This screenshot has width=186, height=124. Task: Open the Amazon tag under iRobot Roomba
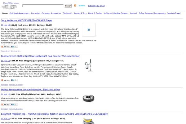point(5,109)
